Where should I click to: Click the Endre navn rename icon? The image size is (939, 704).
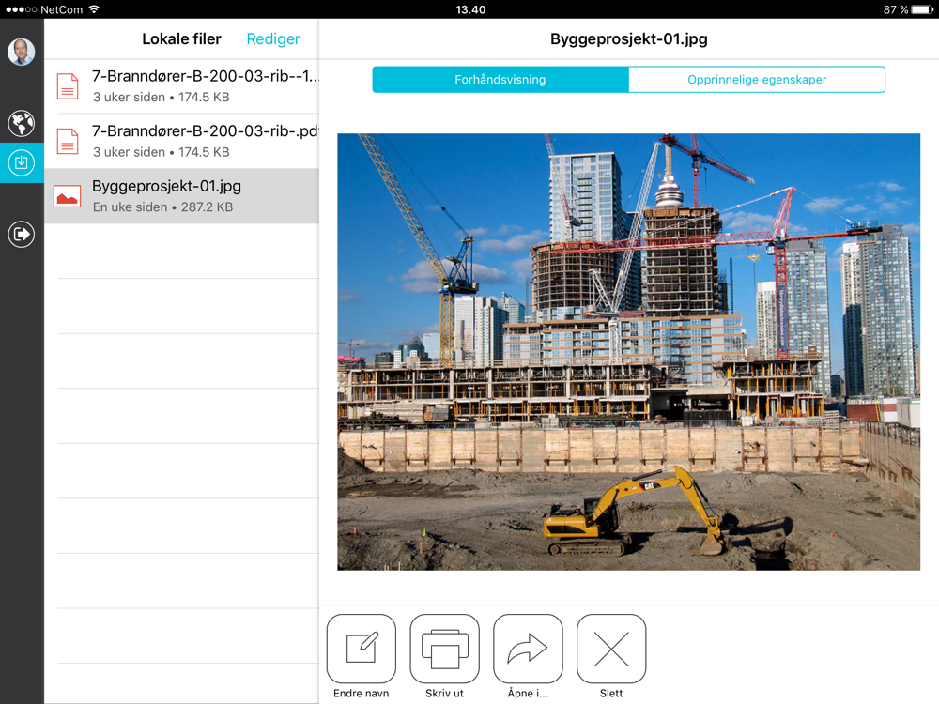[362, 649]
